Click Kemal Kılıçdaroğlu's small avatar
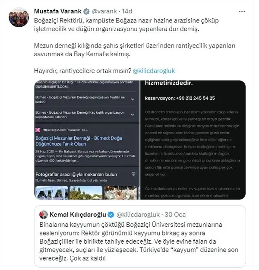 point(43,214)
